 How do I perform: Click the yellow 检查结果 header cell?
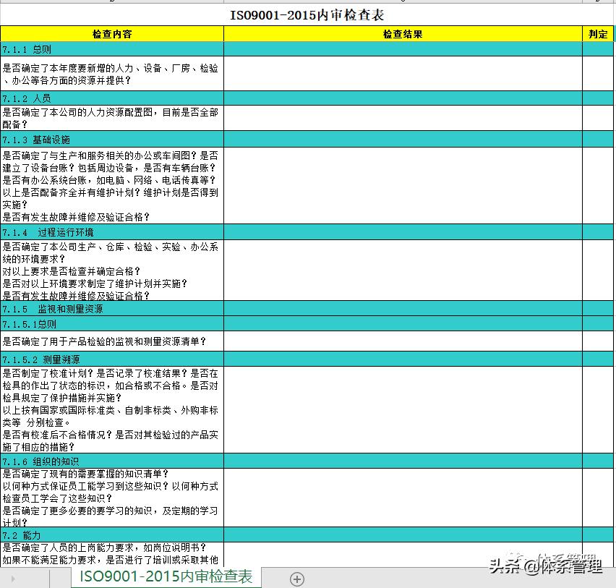(402, 33)
